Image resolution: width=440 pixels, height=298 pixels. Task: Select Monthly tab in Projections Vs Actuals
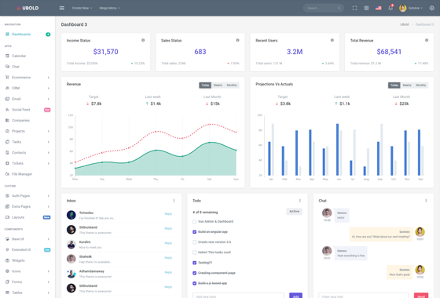(421, 85)
